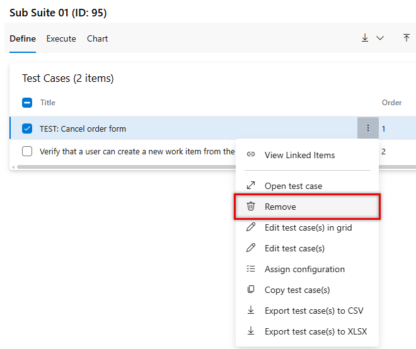Click the copy icon for Copy test case(s)
The image size is (416, 349).
251,290
